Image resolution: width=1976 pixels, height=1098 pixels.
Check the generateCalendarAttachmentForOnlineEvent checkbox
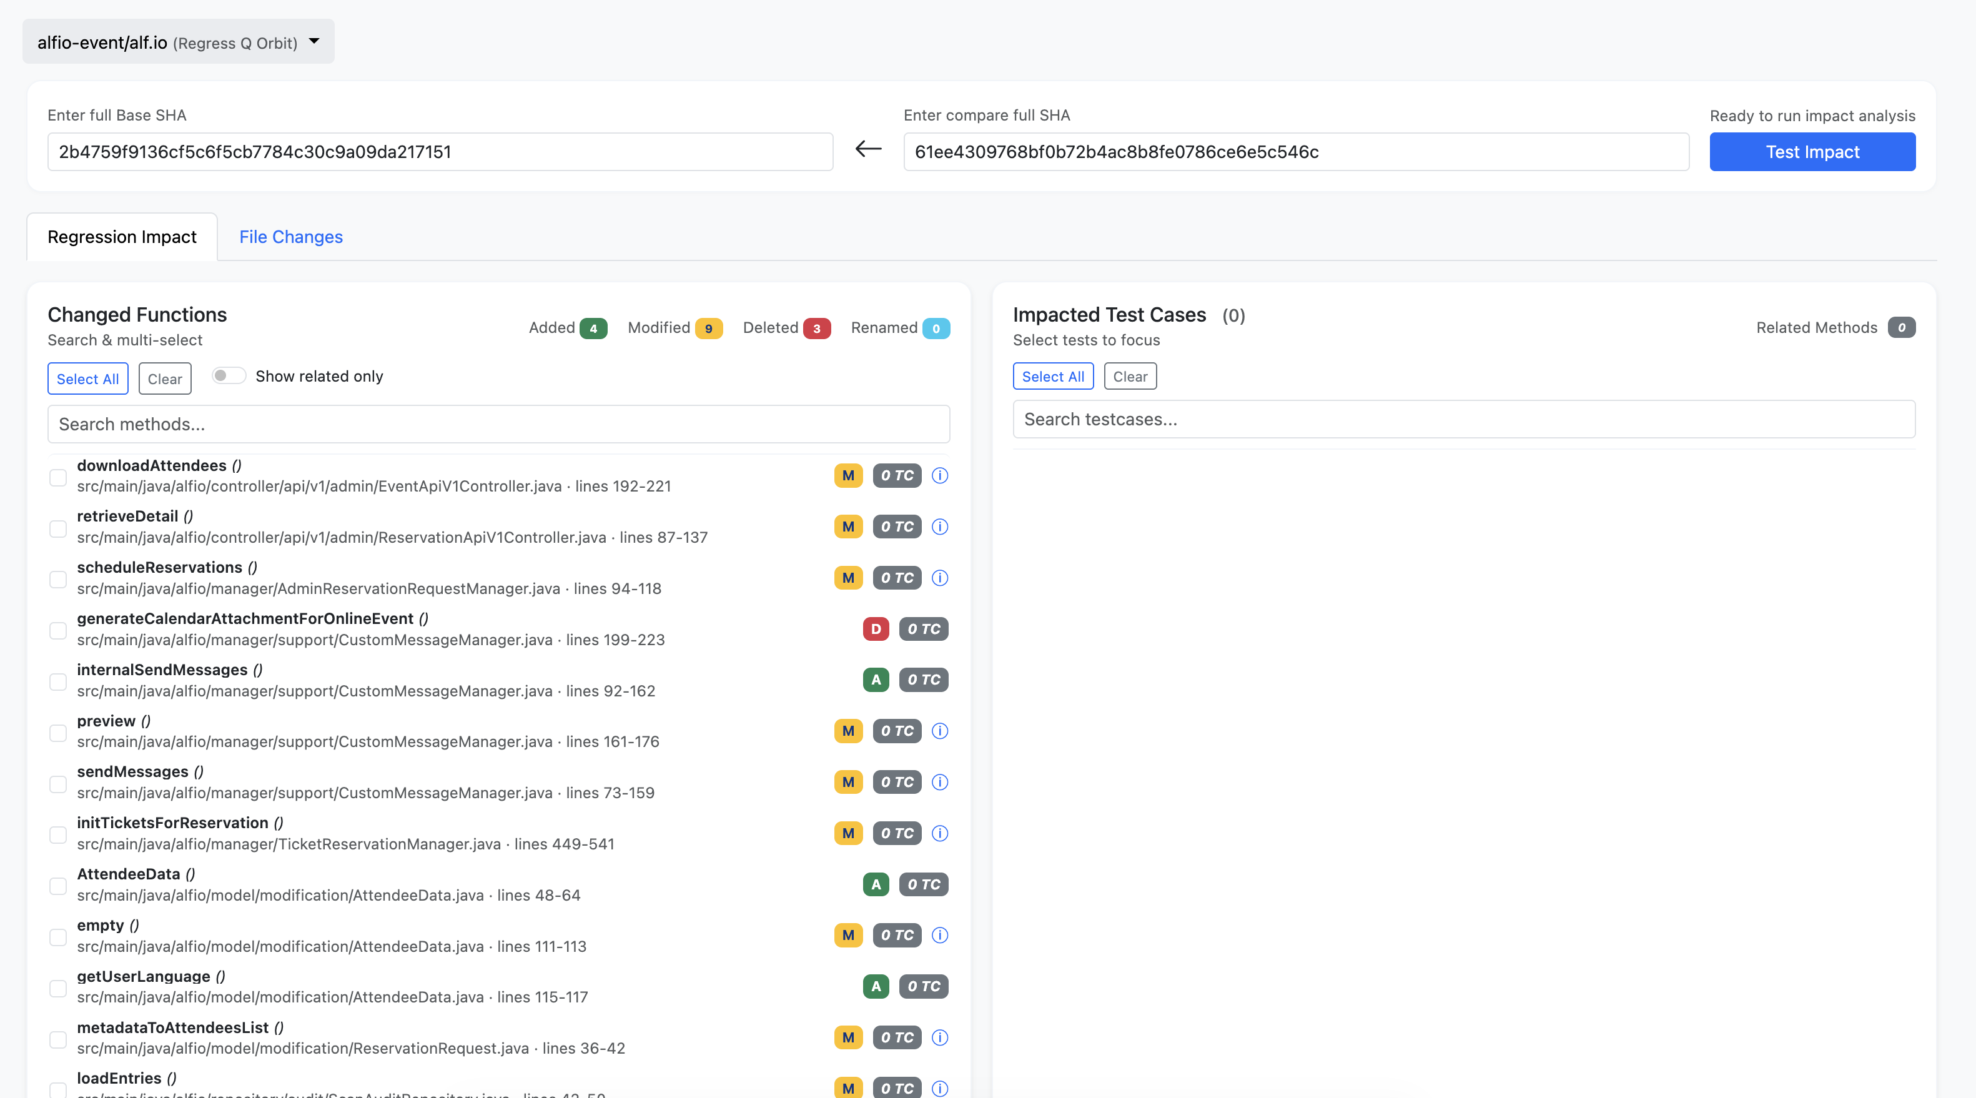pyautogui.click(x=57, y=631)
